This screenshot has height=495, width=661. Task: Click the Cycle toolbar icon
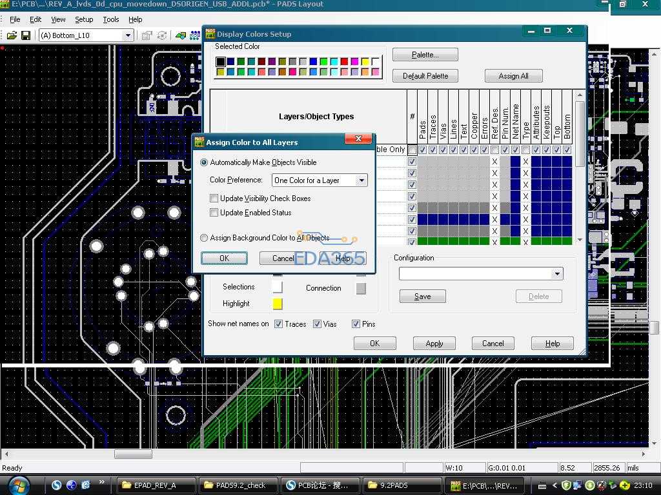point(162,35)
